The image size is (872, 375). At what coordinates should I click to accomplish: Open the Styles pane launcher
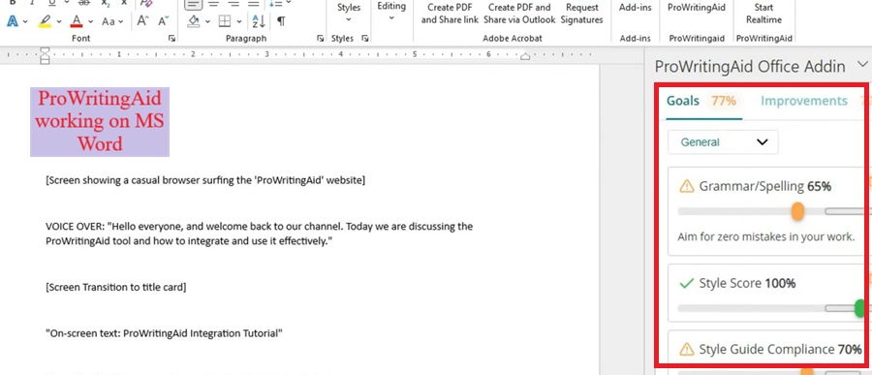365,39
